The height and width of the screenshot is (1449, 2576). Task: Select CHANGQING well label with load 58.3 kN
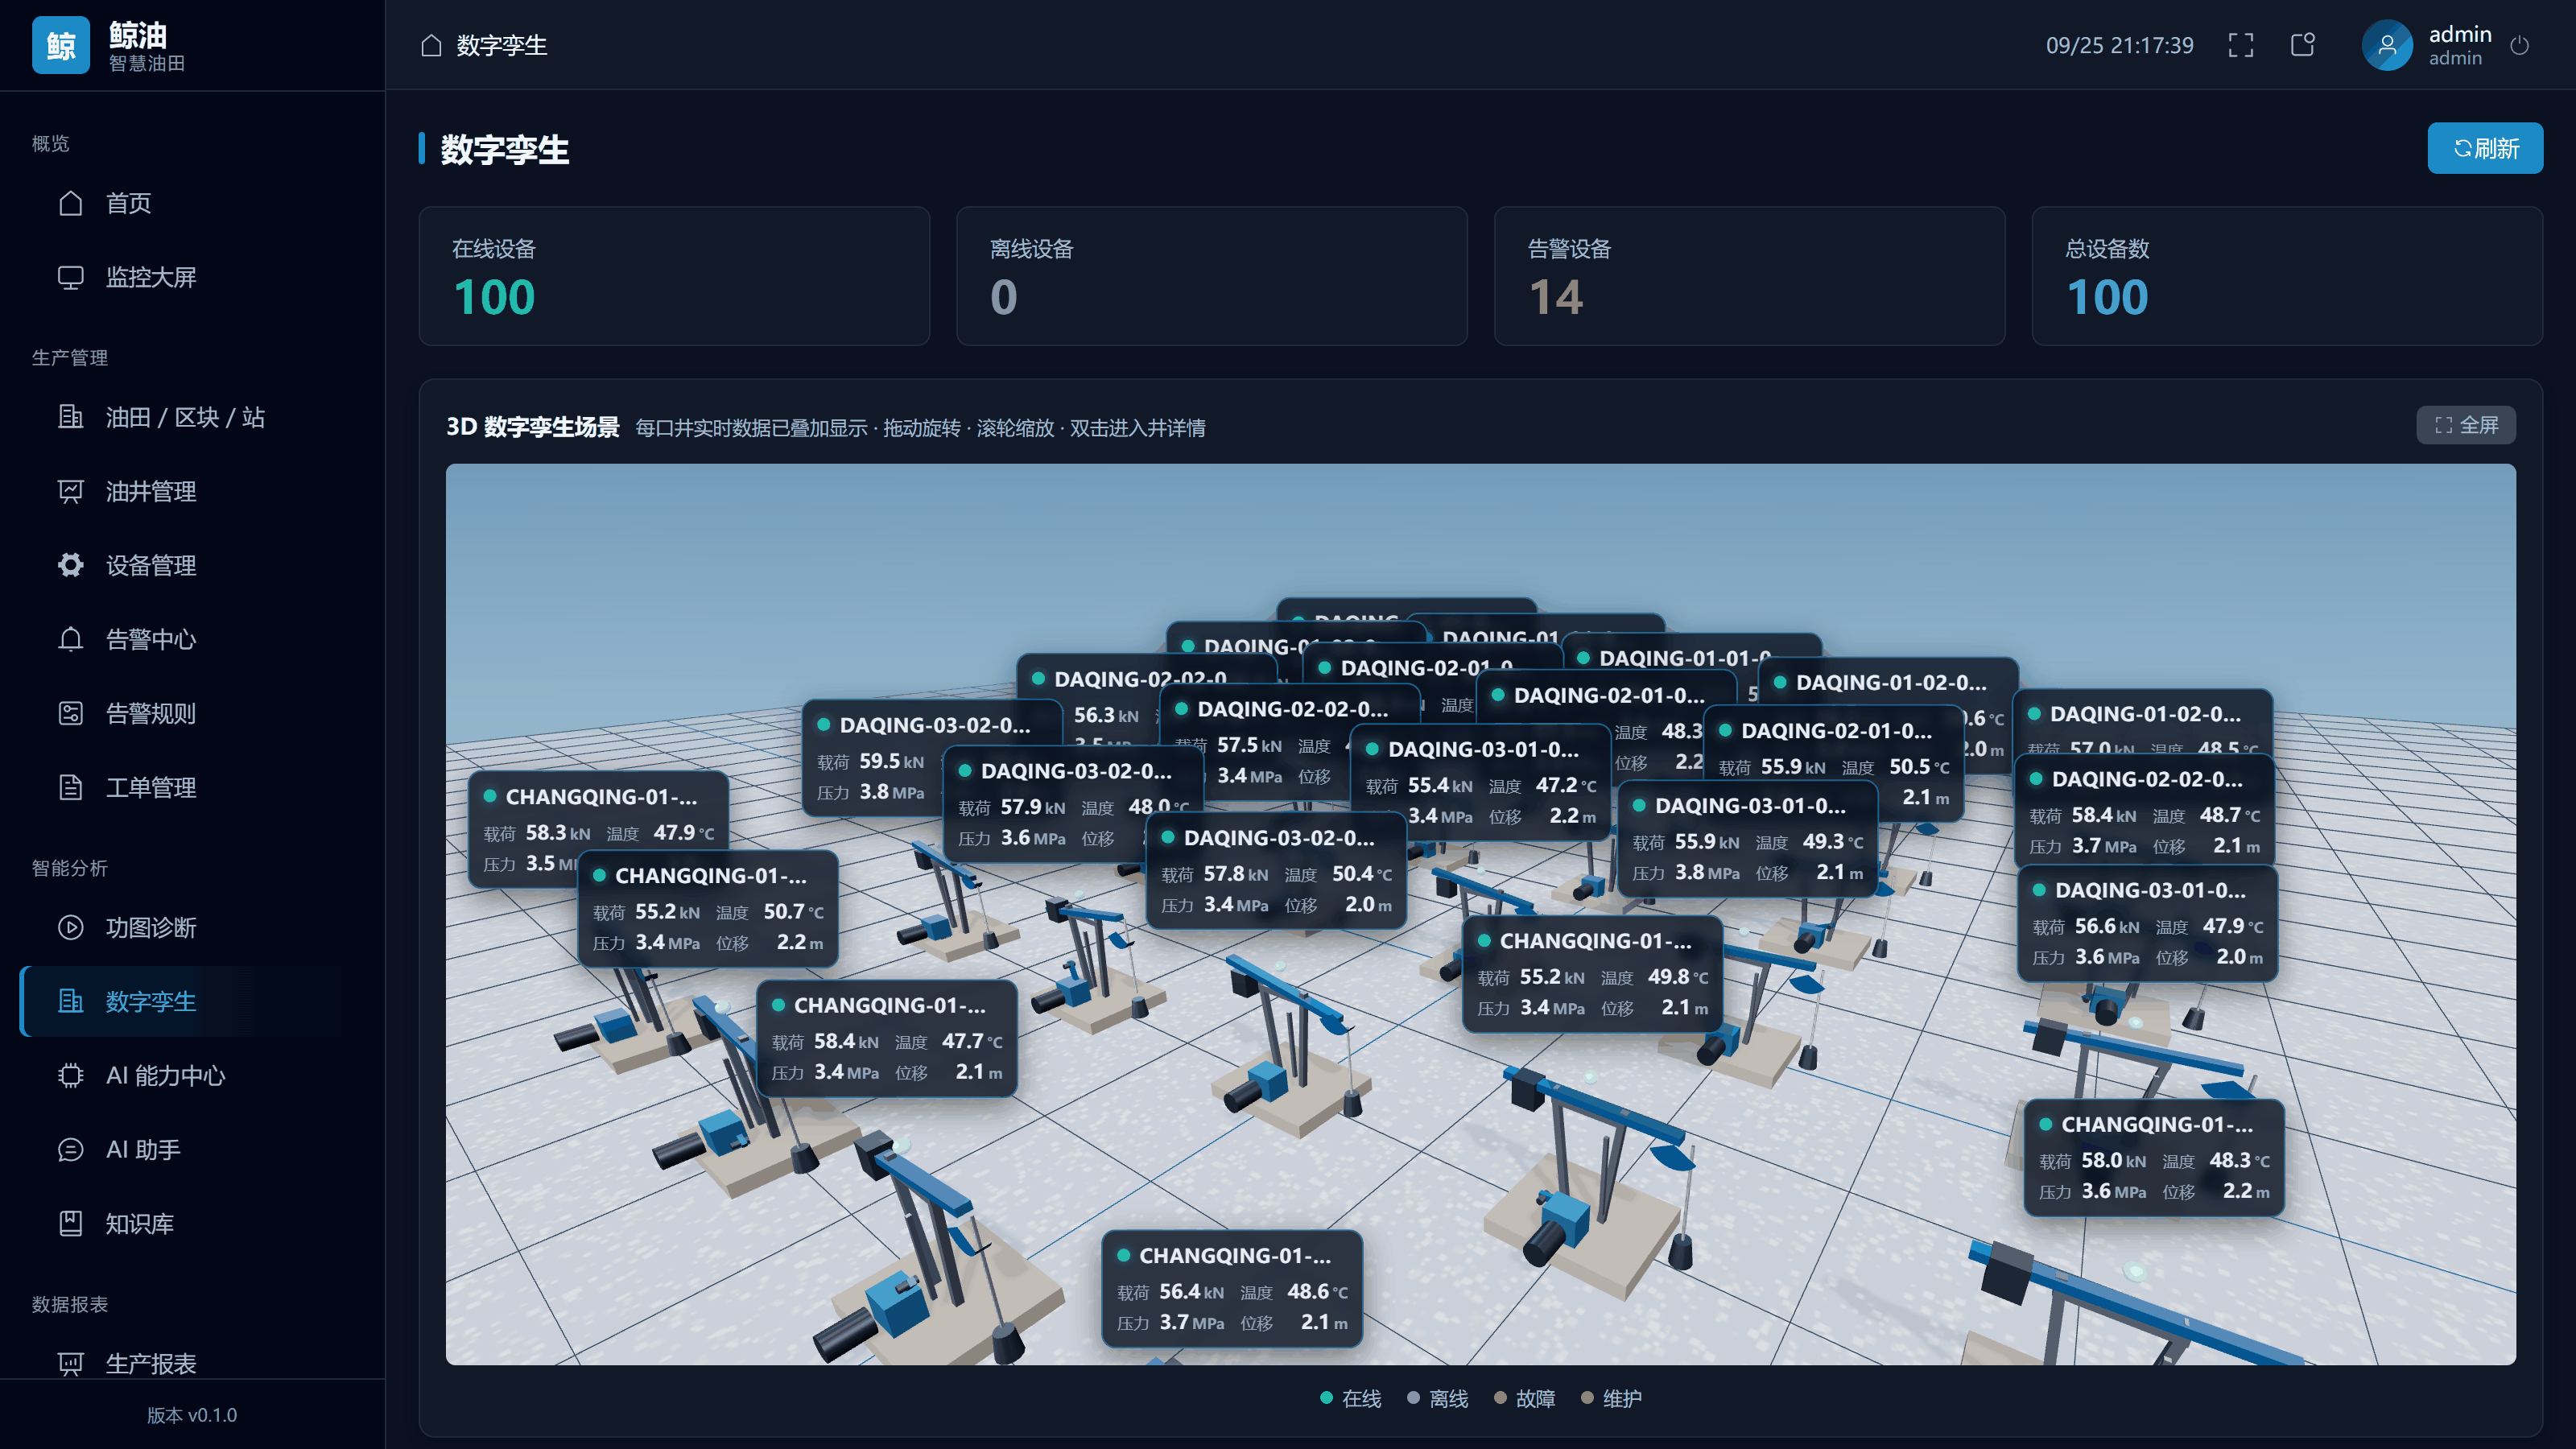(x=599, y=830)
